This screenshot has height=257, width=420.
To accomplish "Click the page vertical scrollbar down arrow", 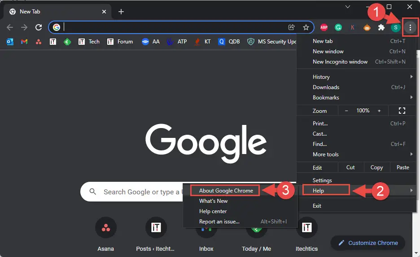I will 416,253.
